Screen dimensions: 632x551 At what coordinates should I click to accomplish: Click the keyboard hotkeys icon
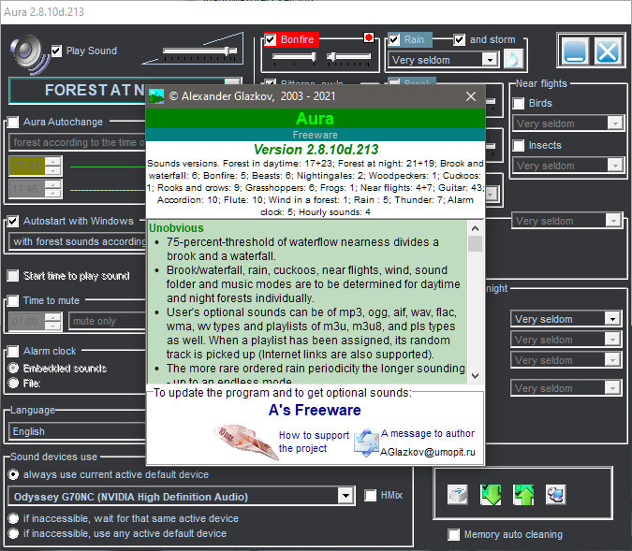(x=457, y=495)
